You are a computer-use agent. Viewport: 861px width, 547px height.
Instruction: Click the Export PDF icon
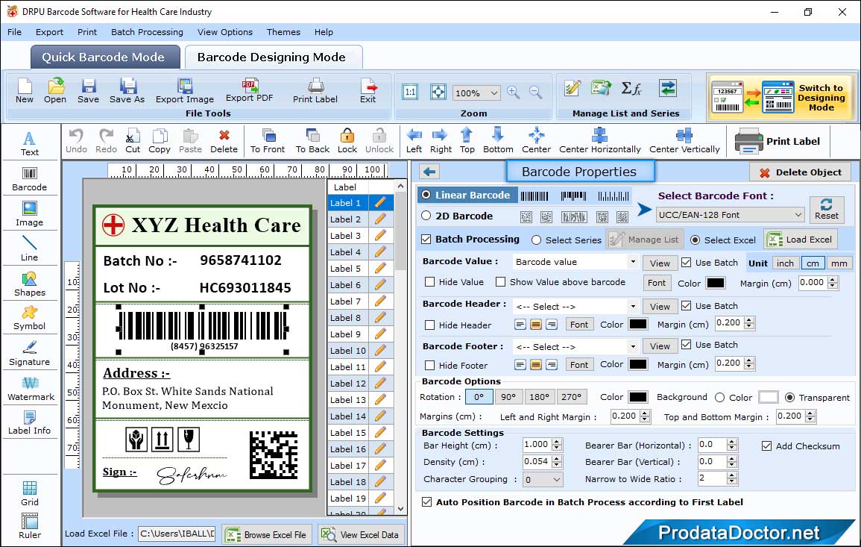(249, 90)
